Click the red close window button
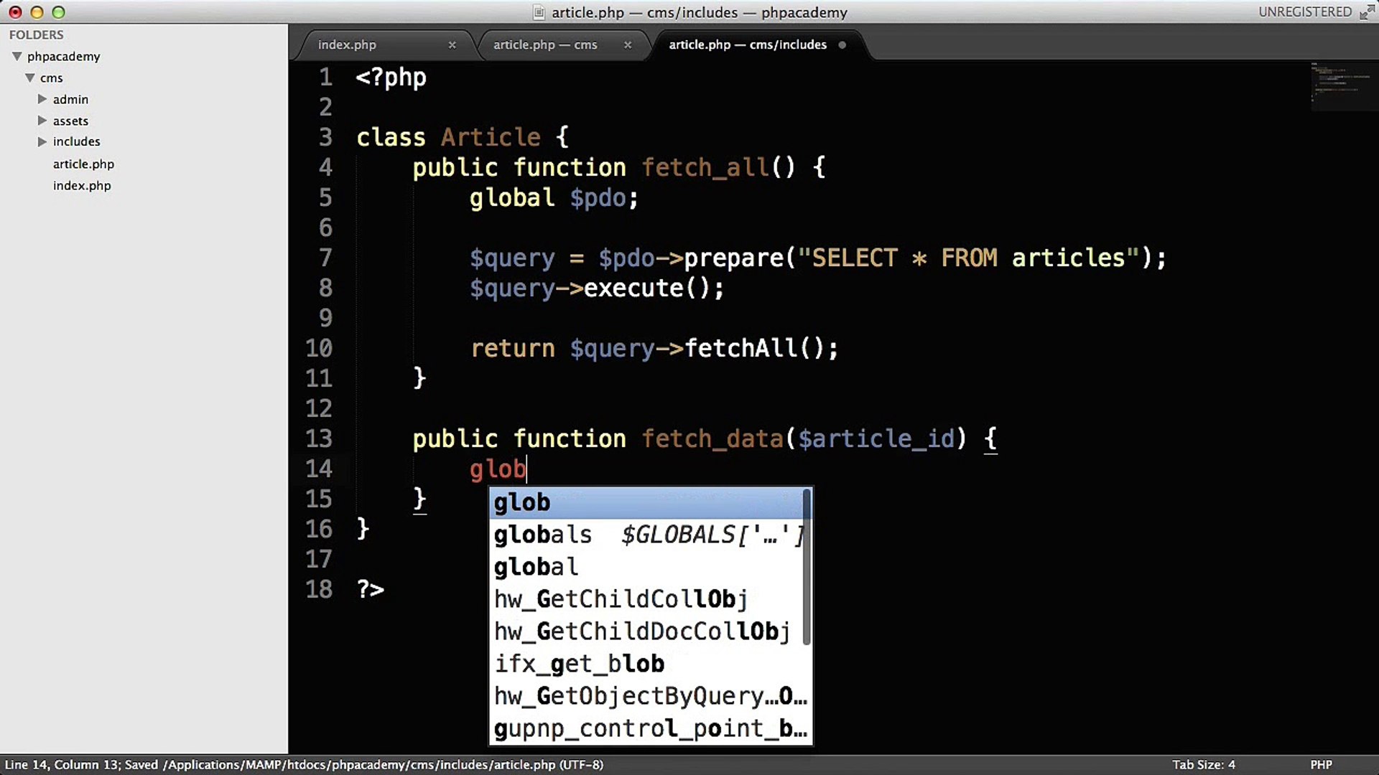This screenshot has width=1379, height=775. [15, 12]
